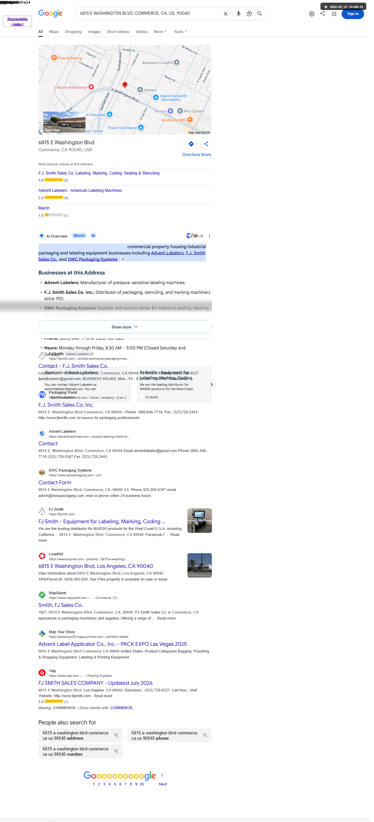Click the Sign in button

point(353,14)
